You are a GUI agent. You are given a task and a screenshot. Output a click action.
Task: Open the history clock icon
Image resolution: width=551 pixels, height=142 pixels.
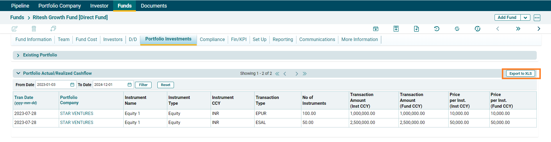point(437,29)
